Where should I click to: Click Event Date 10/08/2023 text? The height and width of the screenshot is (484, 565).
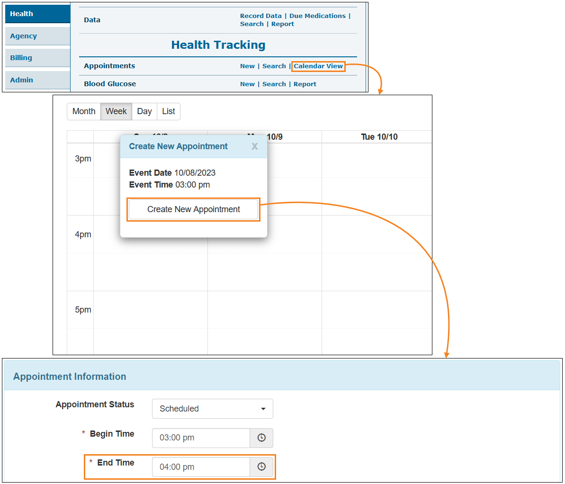(172, 173)
